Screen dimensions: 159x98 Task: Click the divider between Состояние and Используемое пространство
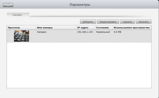tap(113, 28)
